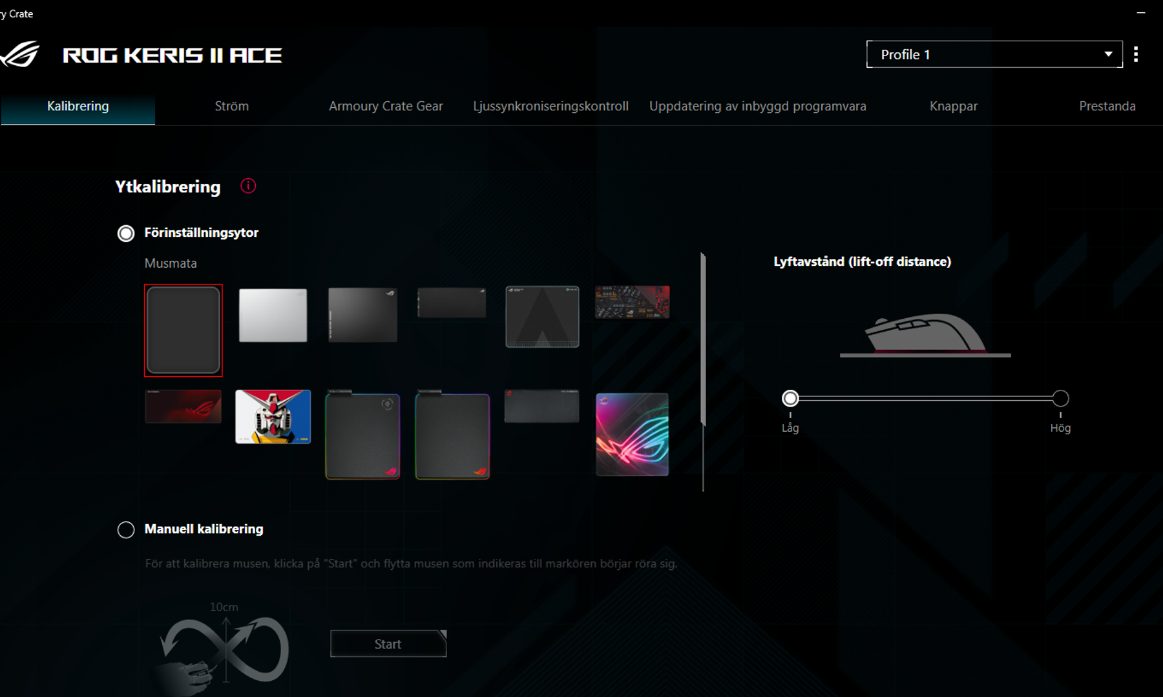Click the "Lyftavstånd (lift-off distance)" heading
Screen dimensions: 1163x697
(862, 261)
